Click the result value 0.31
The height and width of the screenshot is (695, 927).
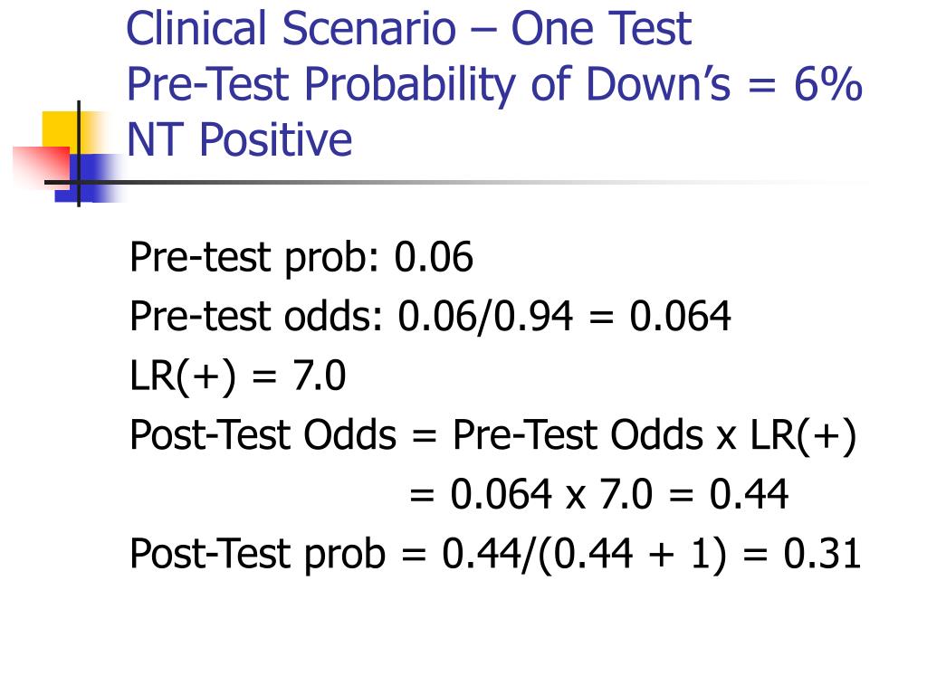tap(822, 554)
